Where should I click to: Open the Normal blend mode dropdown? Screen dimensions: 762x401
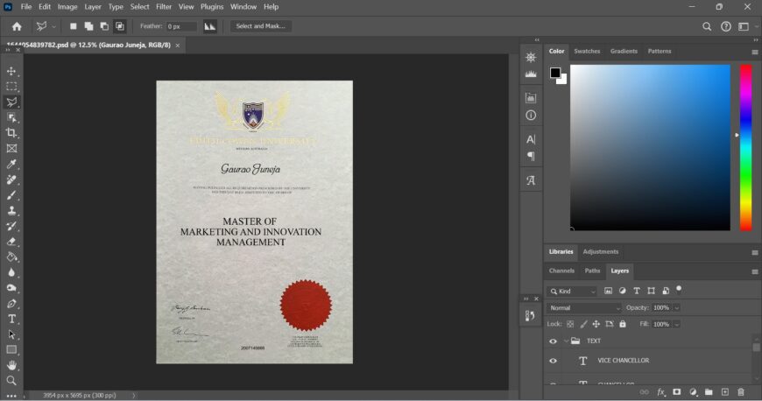584,307
